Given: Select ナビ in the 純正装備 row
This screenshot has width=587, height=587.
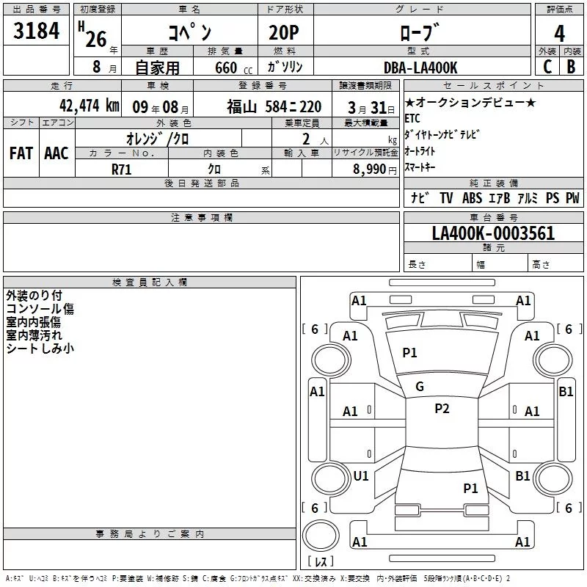Looking at the screenshot, I should click(420, 197).
